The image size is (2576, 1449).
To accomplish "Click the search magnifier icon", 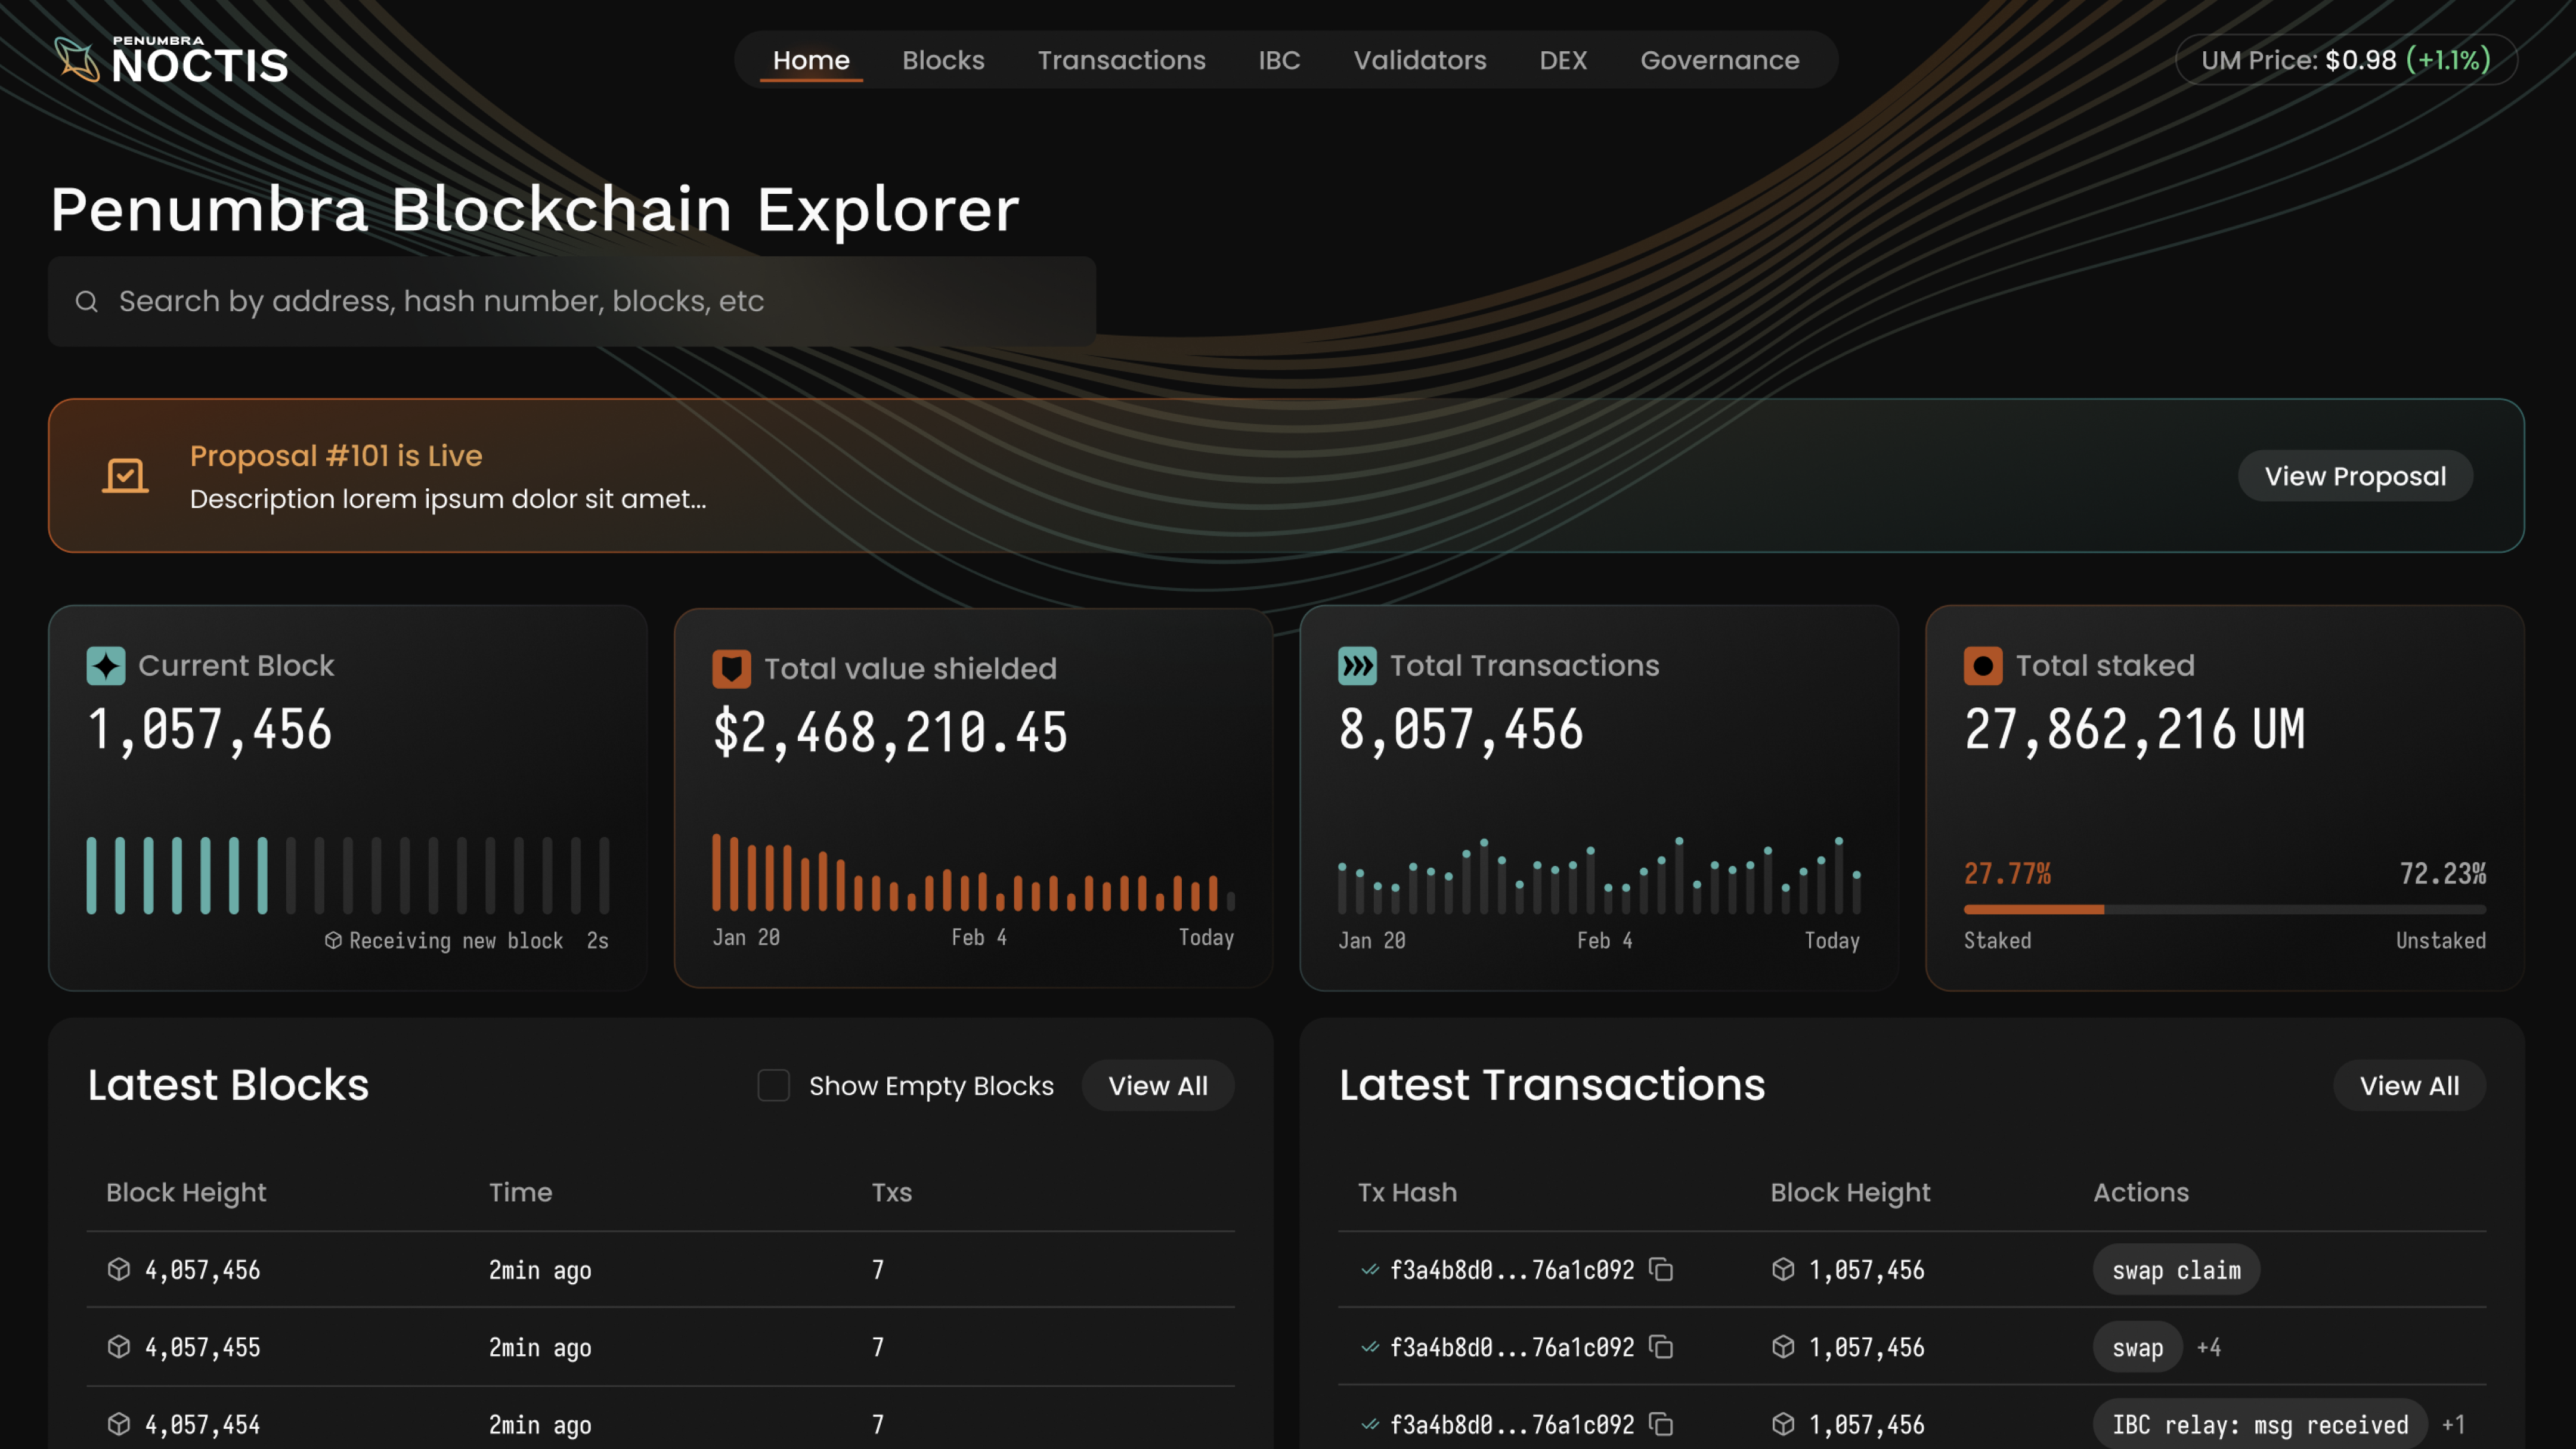I will 87,301.
